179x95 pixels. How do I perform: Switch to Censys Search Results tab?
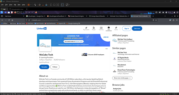99,16
